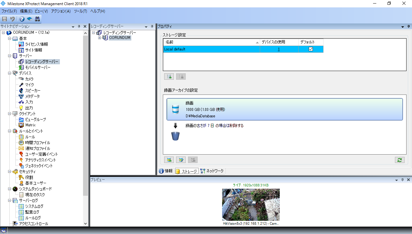This screenshot has width=412, height=234.
Task: Open ルールログ node
Action: pos(33,218)
